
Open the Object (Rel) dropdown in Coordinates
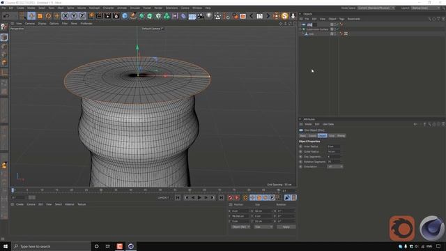pyautogui.click(x=240, y=227)
